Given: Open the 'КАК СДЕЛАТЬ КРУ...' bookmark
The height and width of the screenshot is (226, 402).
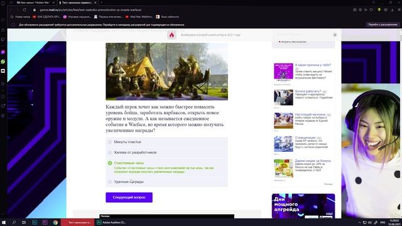Looking at the screenshot, I should tap(46, 17).
